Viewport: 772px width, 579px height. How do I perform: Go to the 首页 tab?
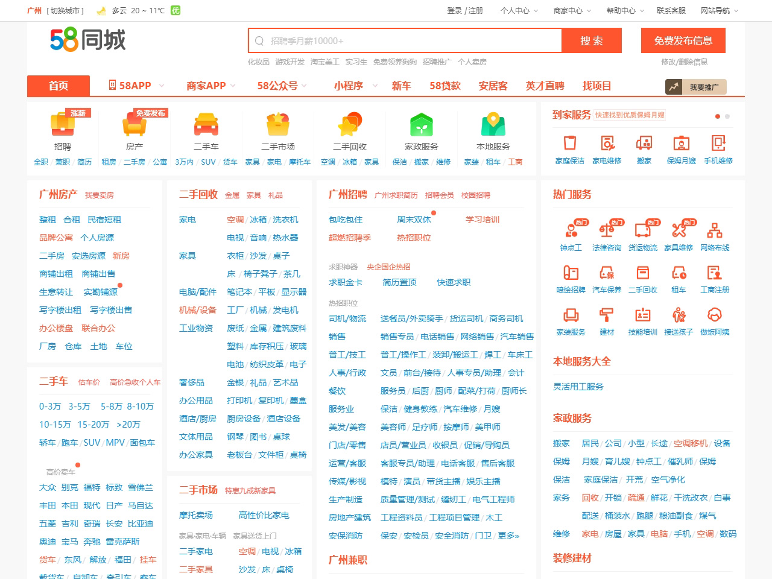[59, 86]
